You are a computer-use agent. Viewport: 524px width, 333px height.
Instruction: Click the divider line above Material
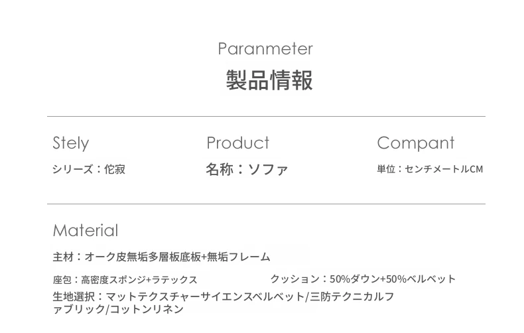click(x=266, y=204)
